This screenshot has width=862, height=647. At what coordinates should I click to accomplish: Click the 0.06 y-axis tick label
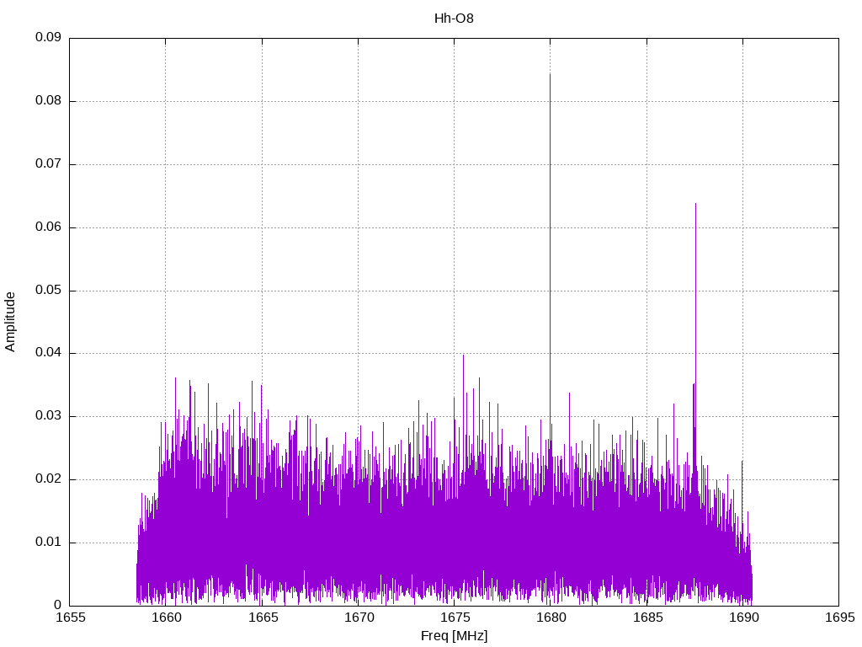pyautogui.click(x=48, y=227)
